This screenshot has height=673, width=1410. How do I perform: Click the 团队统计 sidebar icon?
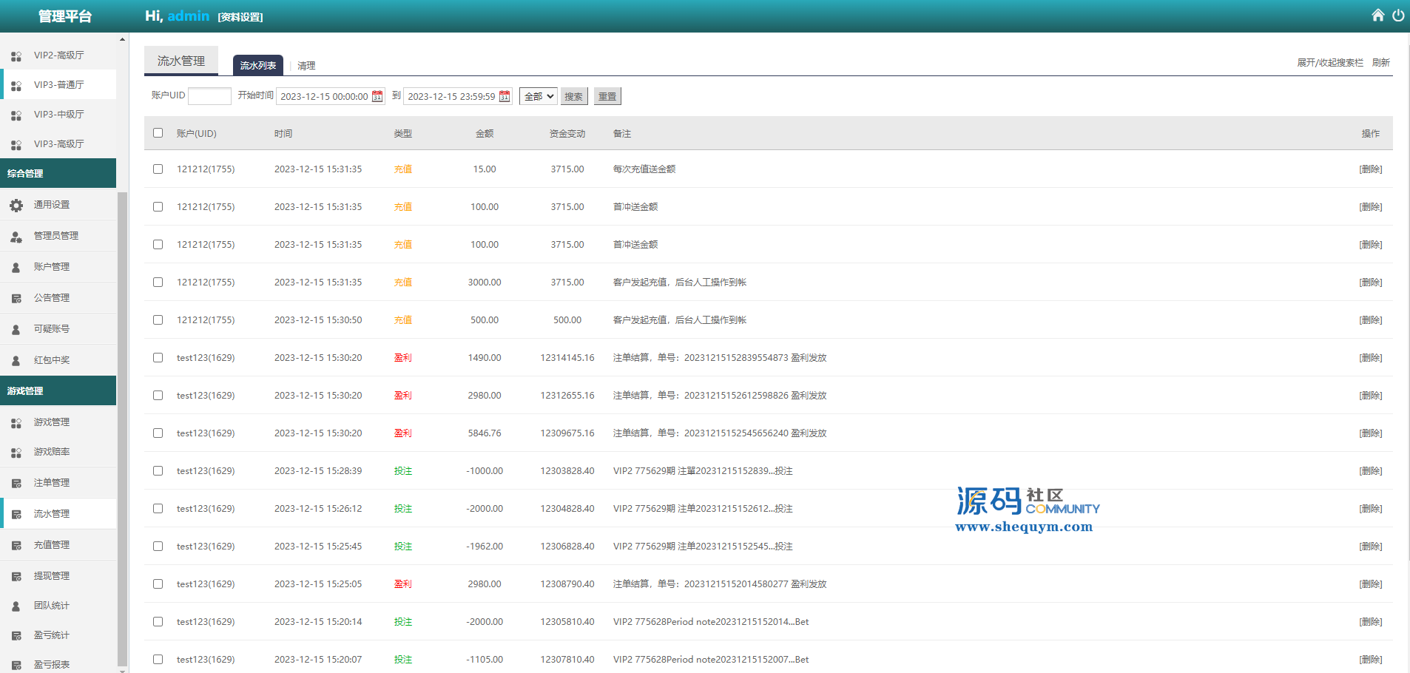[16, 606]
